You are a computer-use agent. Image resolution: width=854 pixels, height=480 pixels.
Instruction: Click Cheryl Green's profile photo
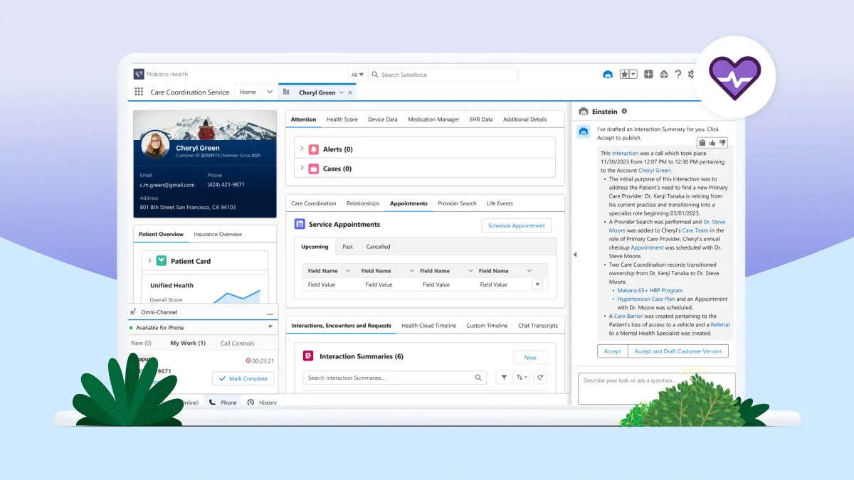point(155,144)
